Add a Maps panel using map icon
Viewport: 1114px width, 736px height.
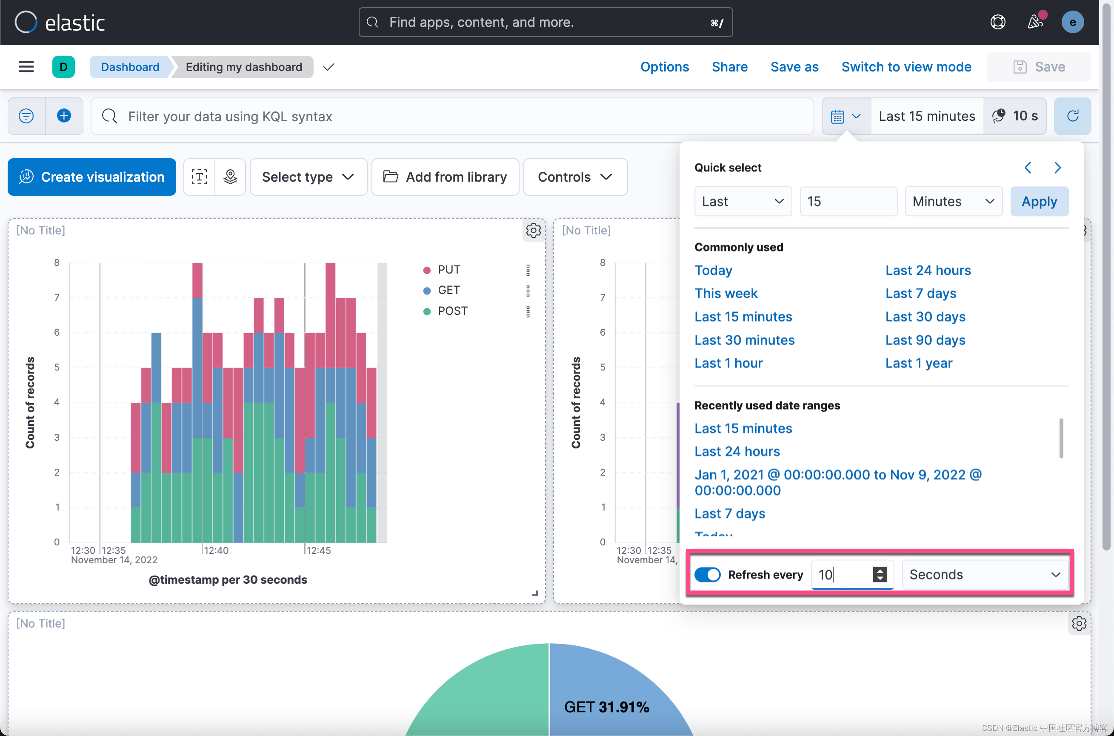pos(230,177)
